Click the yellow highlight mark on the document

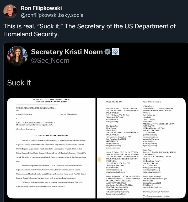tap(99, 159)
